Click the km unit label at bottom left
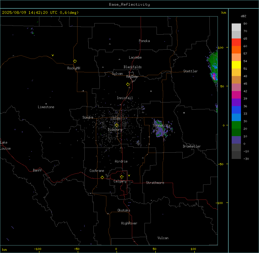This screenshot has width=259, height=253. coord(5,250)
